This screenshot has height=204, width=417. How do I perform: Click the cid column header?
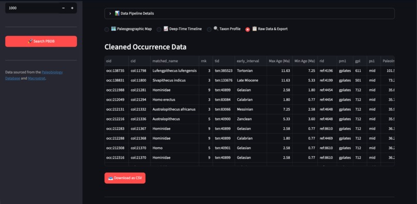tap(140, 61)
